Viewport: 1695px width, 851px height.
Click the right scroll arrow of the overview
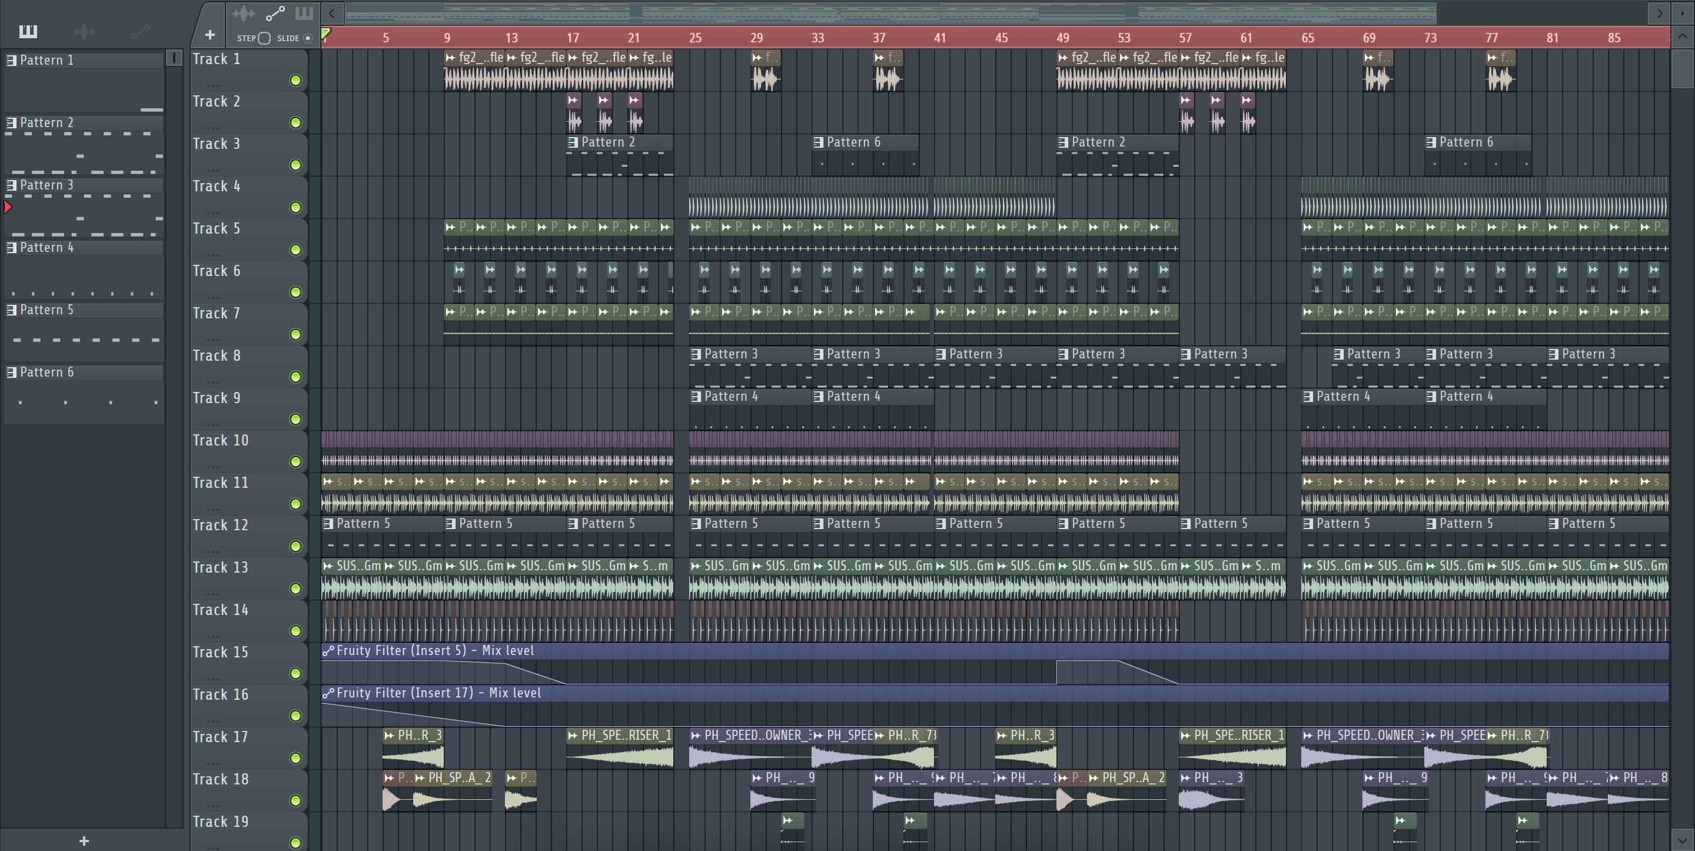coord(1660,13)
